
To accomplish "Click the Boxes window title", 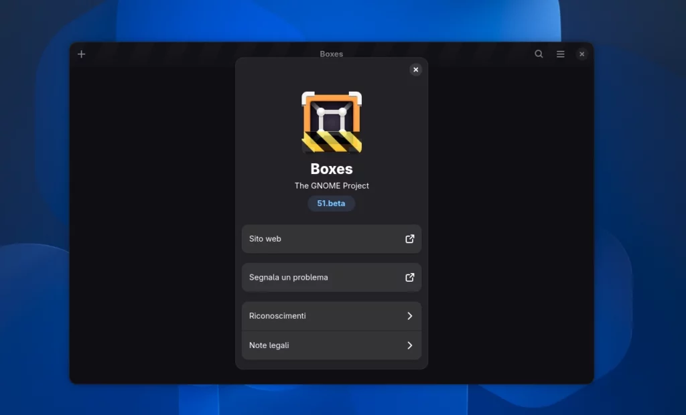I will click(331, 54).
